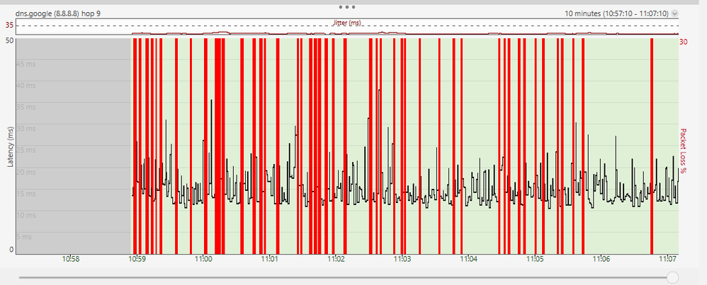Click the '10 minutes (10:57:10 - 11:07:10)' range label
Screen dimensions: 707x285
(616, 14)
